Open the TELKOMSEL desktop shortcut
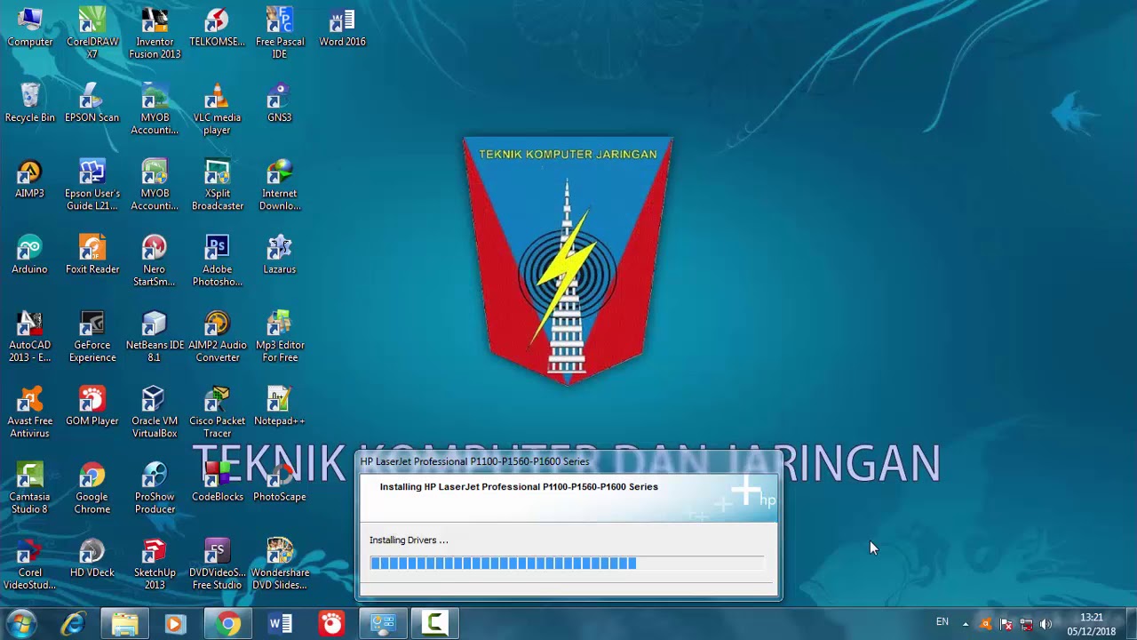The image size is (1137, 640). point(217,28)
